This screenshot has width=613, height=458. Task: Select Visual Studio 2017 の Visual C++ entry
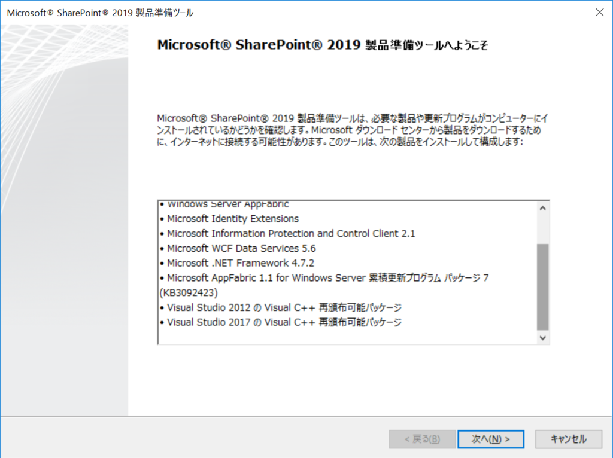point(281,322)
